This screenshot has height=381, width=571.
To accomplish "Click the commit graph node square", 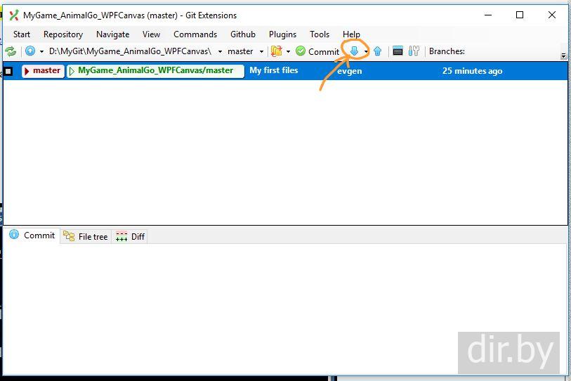I will pos(8,71).
